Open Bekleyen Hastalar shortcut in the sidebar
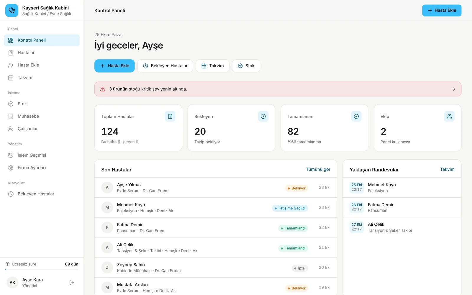This screenshot has height=295, width=472. coord(42,194)
